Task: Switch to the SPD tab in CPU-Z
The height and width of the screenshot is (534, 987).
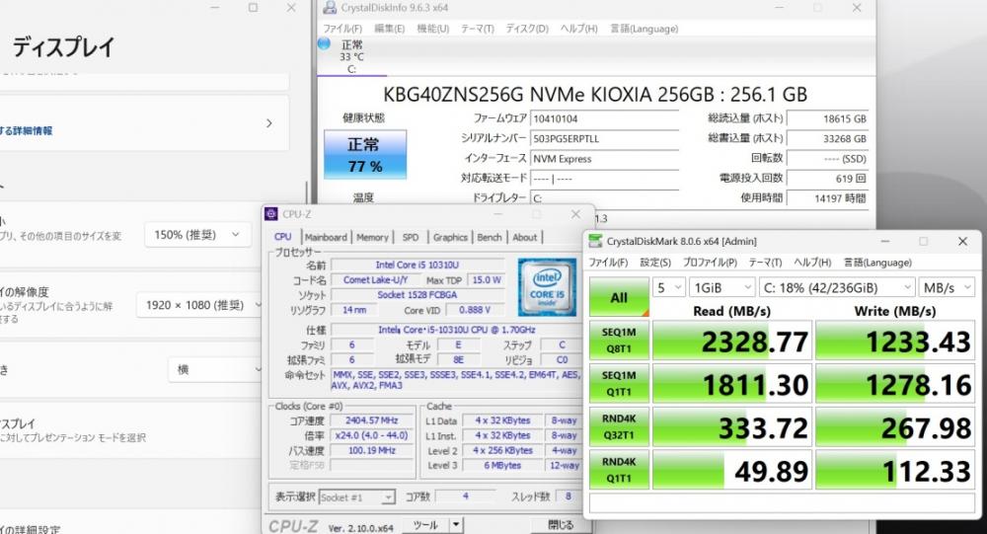Action: click(411, 237)
